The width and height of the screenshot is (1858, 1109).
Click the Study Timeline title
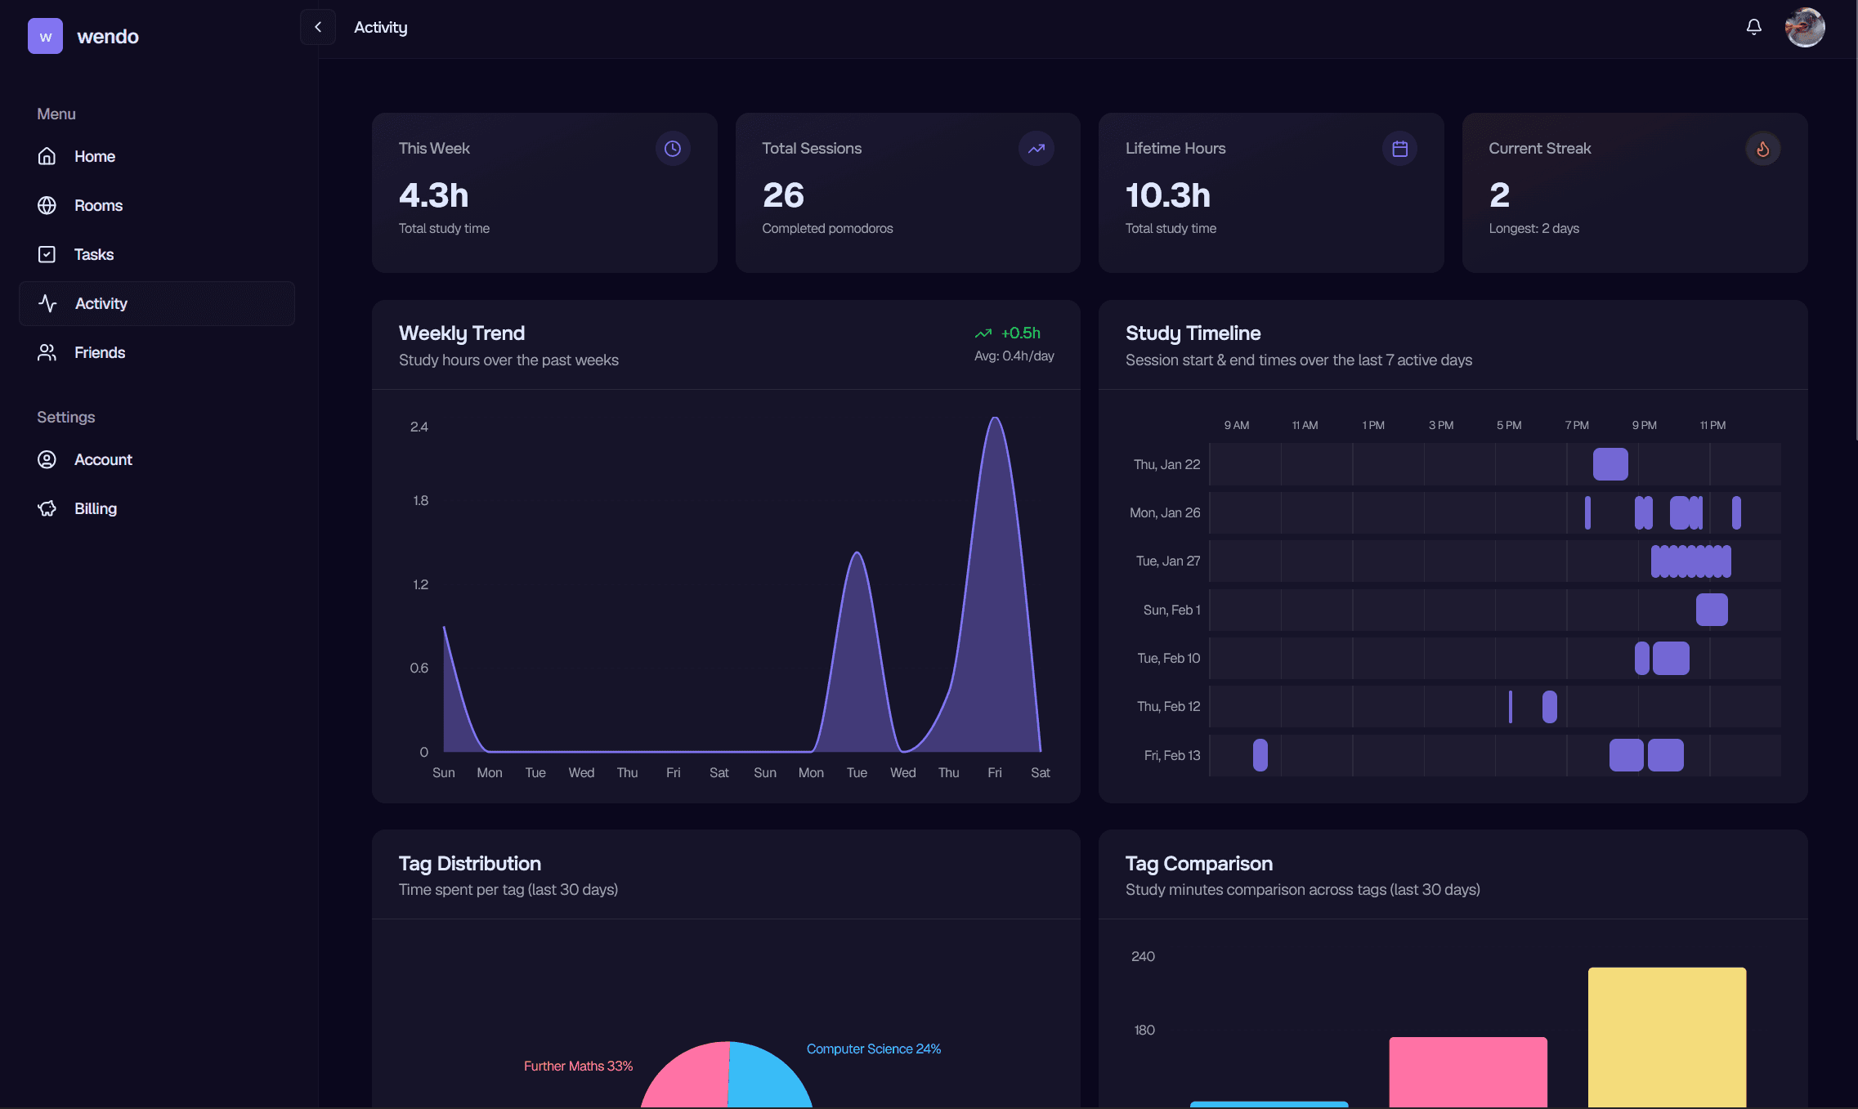click(1193, 333)
